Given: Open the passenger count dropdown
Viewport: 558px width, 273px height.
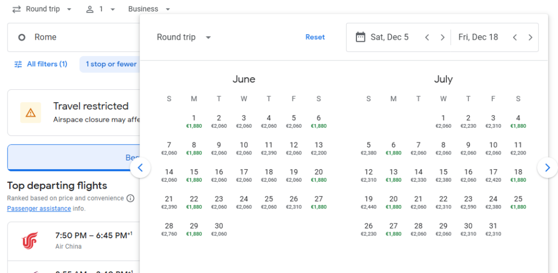Looking at the screenshot, I should (101, 9).
